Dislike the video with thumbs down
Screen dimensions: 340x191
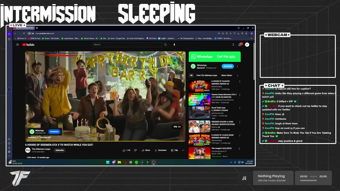pyautogui.click(x=135, y=150)
